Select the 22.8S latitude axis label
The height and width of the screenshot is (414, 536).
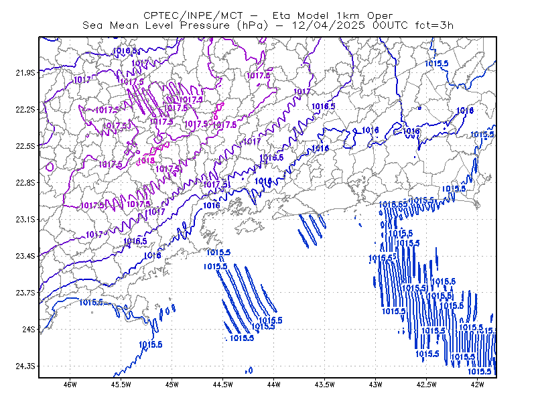[25, 183]
